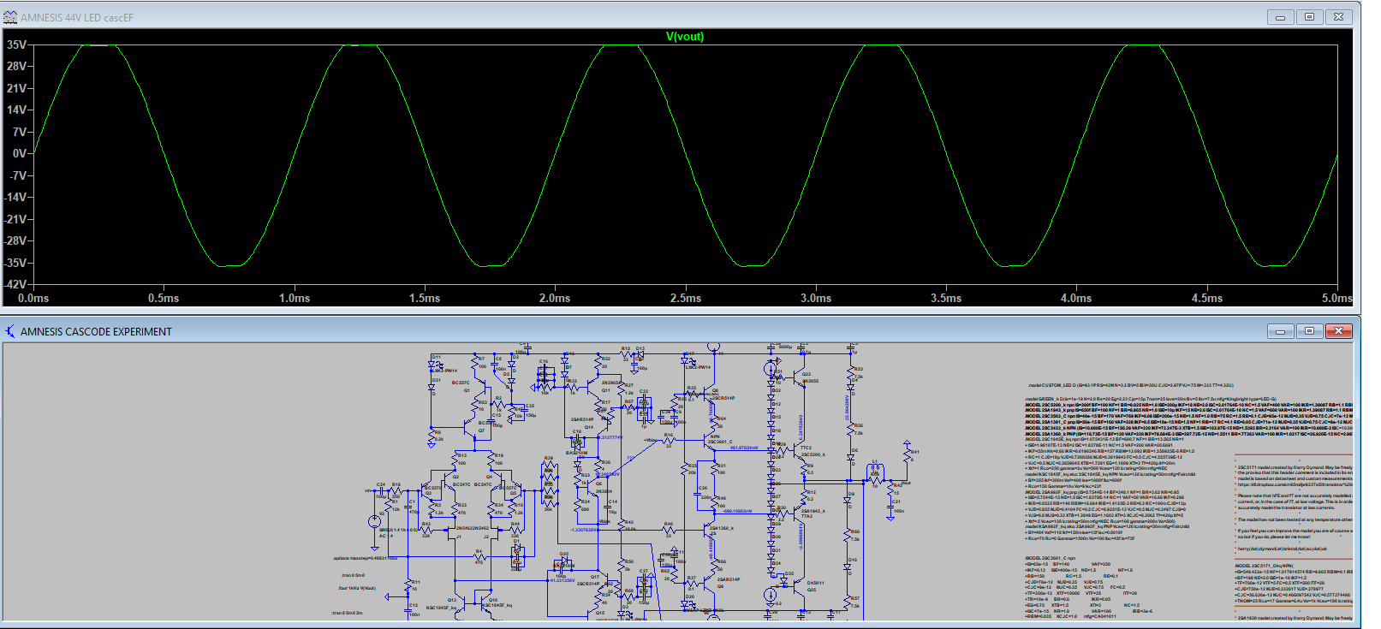Click the AMNESIS CASCODE EXPERIMENT schematic window icon
The width and height of the screenshot is (1381, 629).
pyautogui.click(x=10, y=331)
